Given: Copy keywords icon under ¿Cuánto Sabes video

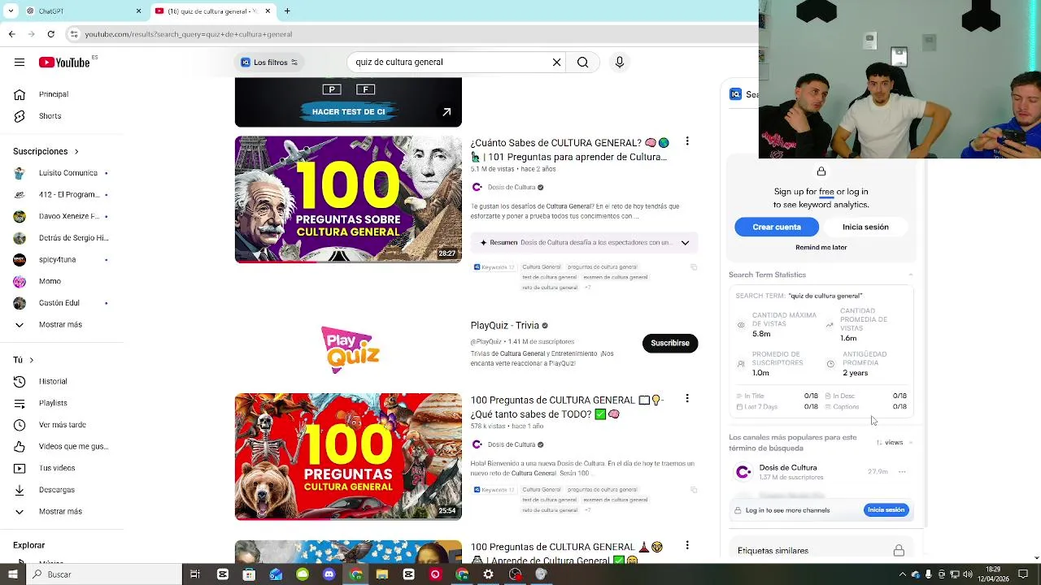Looking at the screenshot, I should tap(694, 267).
